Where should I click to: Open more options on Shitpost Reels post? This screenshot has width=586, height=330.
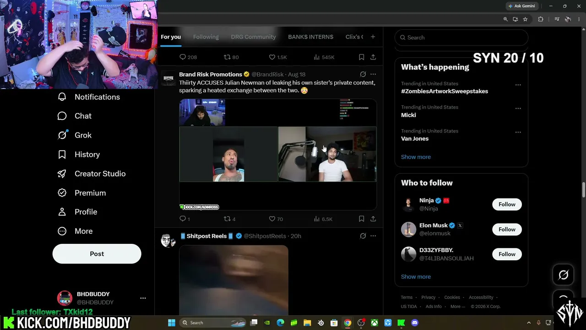(373, 236)
